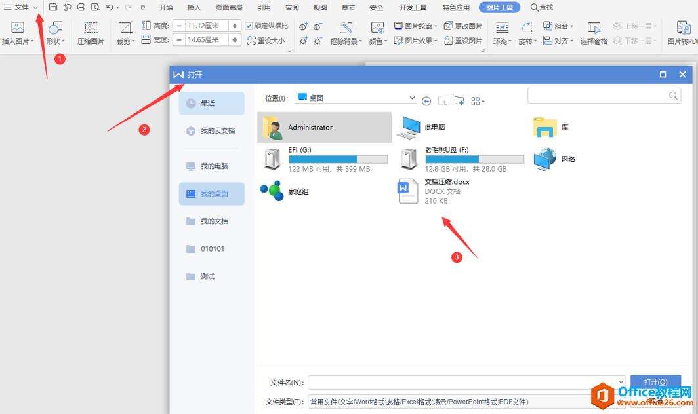Decrease width with the minus stepper
The image size is (698, 414).
(x=179, y=40)
